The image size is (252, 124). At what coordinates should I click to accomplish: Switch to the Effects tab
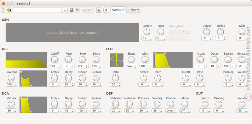point(134,10)
